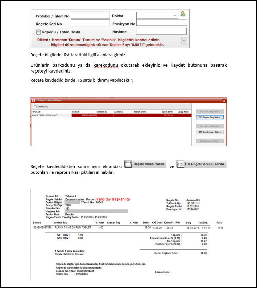Click the Genel Toplam Tutar value 14.78
The image size is (257, 288).
pos(204,253)
